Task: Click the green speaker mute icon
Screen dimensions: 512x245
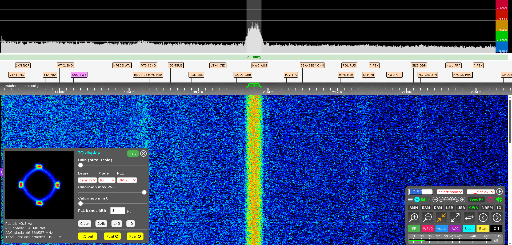Action: (x=499, y=199)
